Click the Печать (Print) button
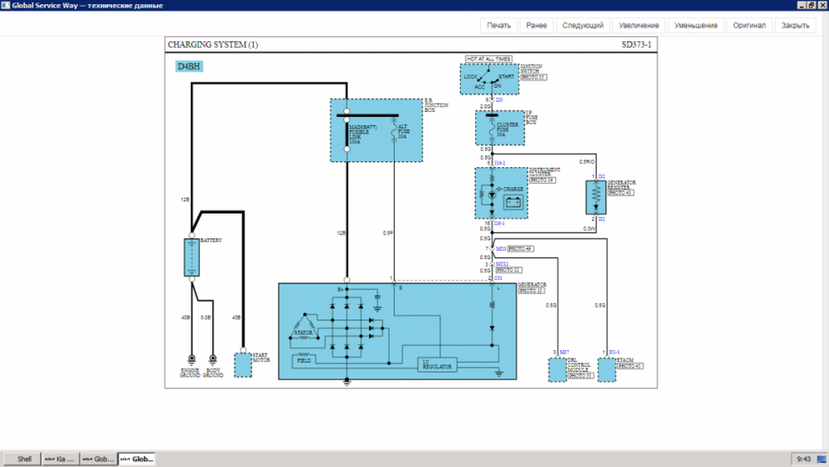The image size is (829, 467). click(x=499, y=26)
